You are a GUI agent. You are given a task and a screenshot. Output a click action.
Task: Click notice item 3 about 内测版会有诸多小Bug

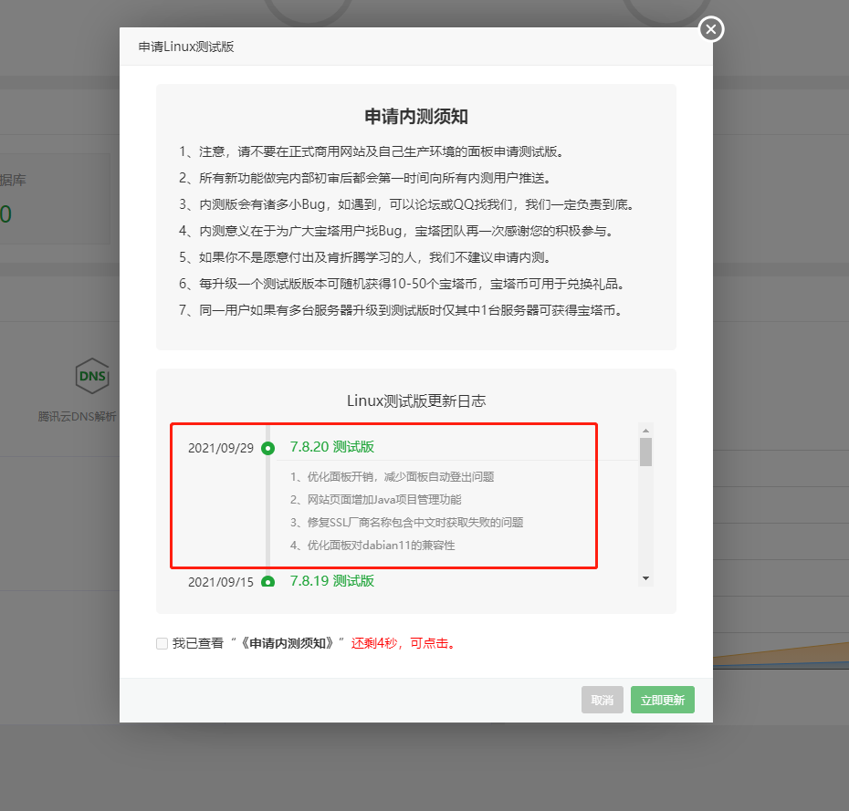[x=406, y=204]
